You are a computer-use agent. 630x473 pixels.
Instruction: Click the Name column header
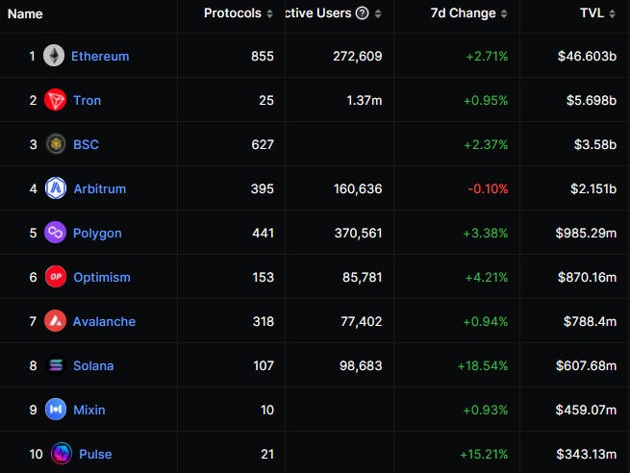point(25,13)
